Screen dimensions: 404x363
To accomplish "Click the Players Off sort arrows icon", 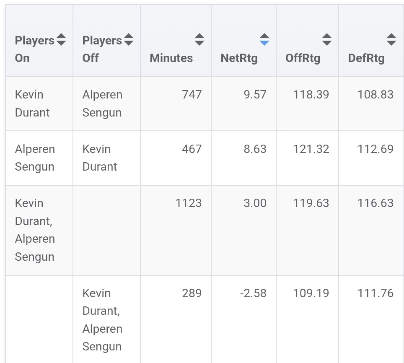I will coord(129,40).
